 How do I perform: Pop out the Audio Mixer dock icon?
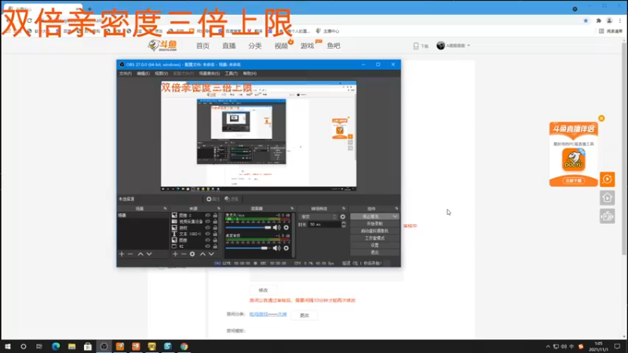click(x=292, y=209)
